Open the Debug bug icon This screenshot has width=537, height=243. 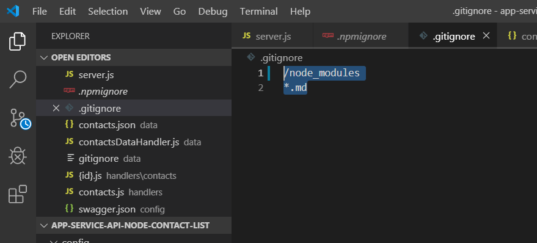pos(18,156)
